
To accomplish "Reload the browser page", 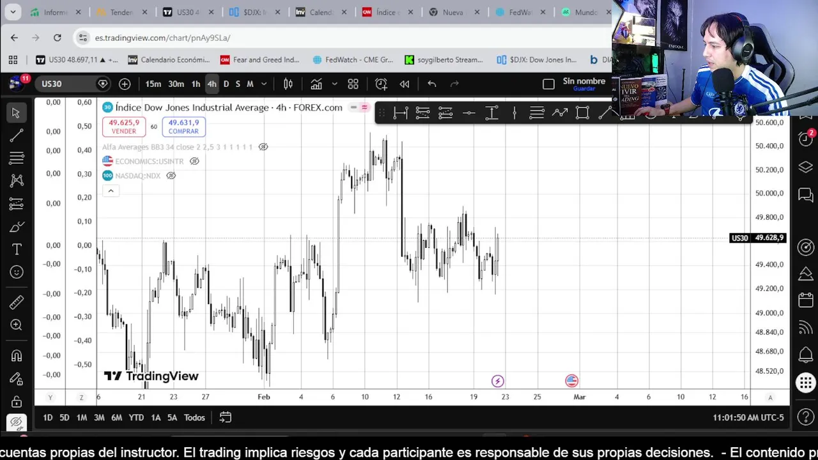I will tap(57, 38).
